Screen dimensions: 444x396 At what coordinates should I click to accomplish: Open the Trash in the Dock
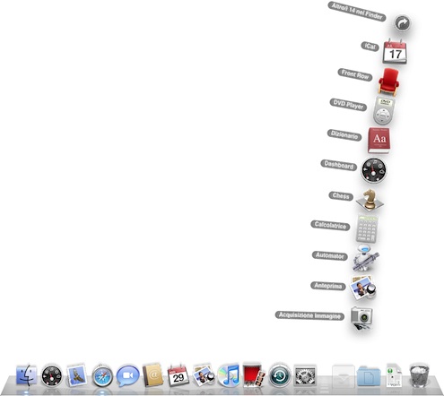pyautogui.click(x=419, y=375)
